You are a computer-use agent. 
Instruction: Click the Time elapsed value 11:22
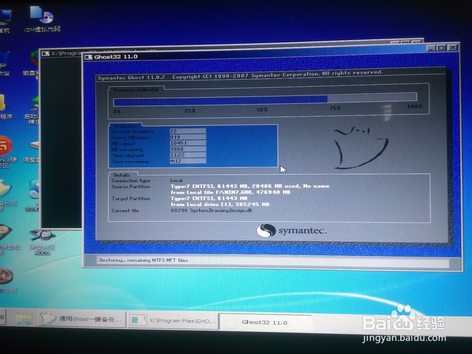coord(188,155)
